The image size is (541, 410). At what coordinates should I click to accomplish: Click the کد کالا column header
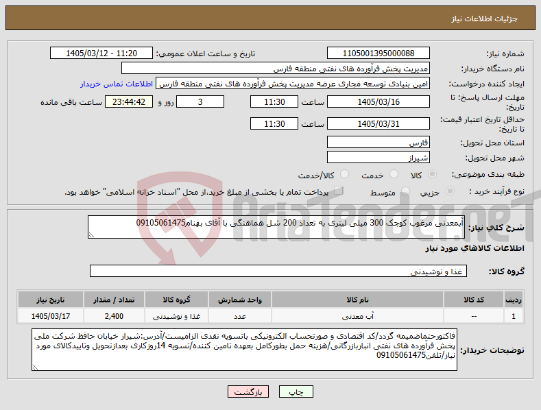[474, 300]
